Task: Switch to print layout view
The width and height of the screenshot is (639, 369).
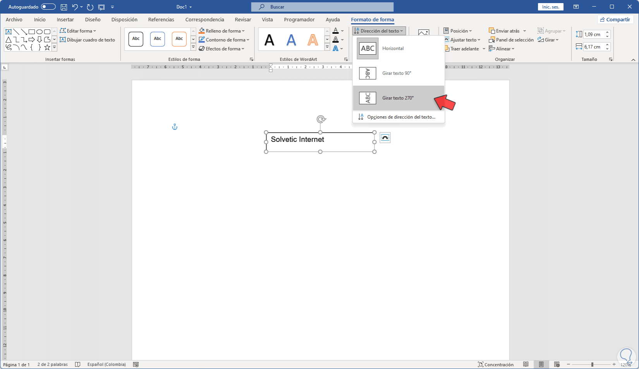Action: (541, 364)
